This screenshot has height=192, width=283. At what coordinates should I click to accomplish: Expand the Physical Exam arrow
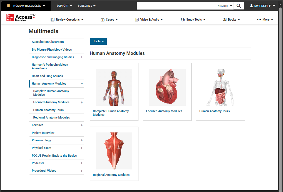(82, 148)
